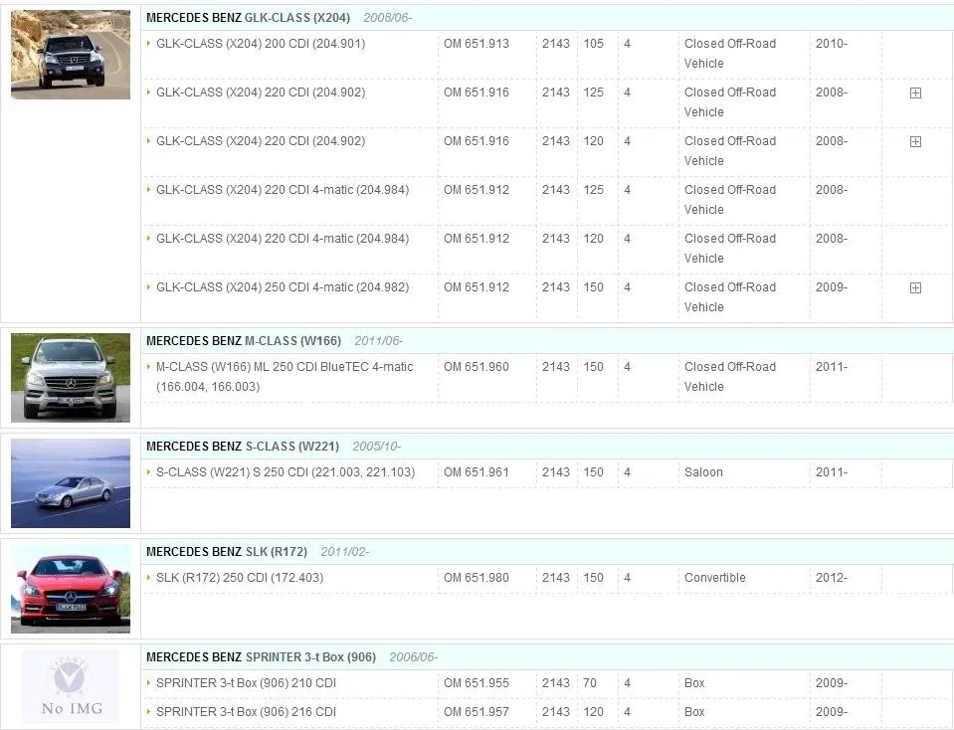954x730 pixels.
Task: Select SPRINTER 3-t Box (906) 216 CDI
Action: coord(246,711)
